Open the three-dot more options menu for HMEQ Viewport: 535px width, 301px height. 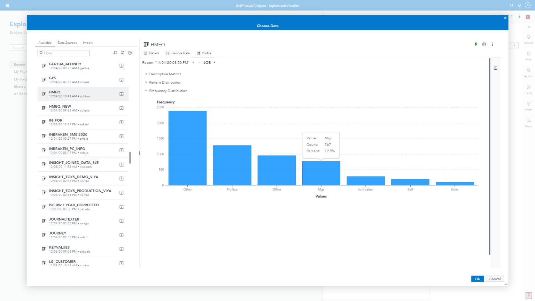[x=493, y=44]
